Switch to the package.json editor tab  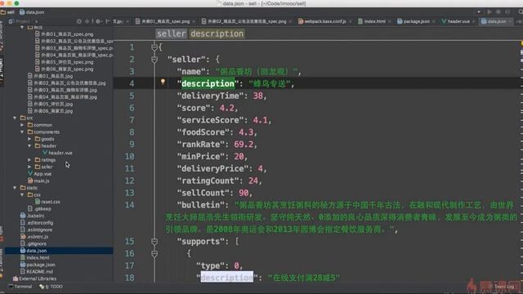(x=413, y=21)
